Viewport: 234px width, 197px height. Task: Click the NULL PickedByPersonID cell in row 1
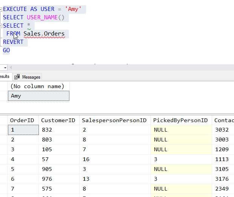pos(180,130)
